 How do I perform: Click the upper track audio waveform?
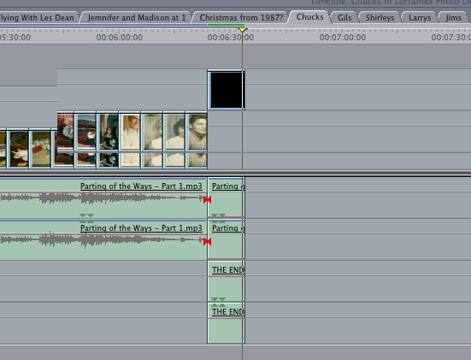click(x=102, y=198)
